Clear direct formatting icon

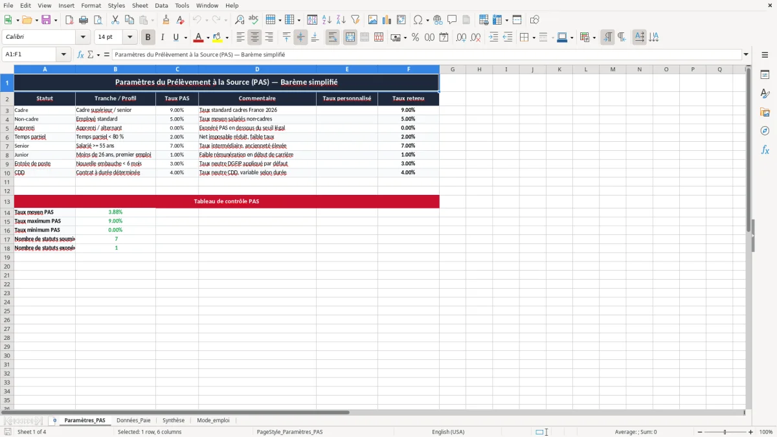coord(180,20)
